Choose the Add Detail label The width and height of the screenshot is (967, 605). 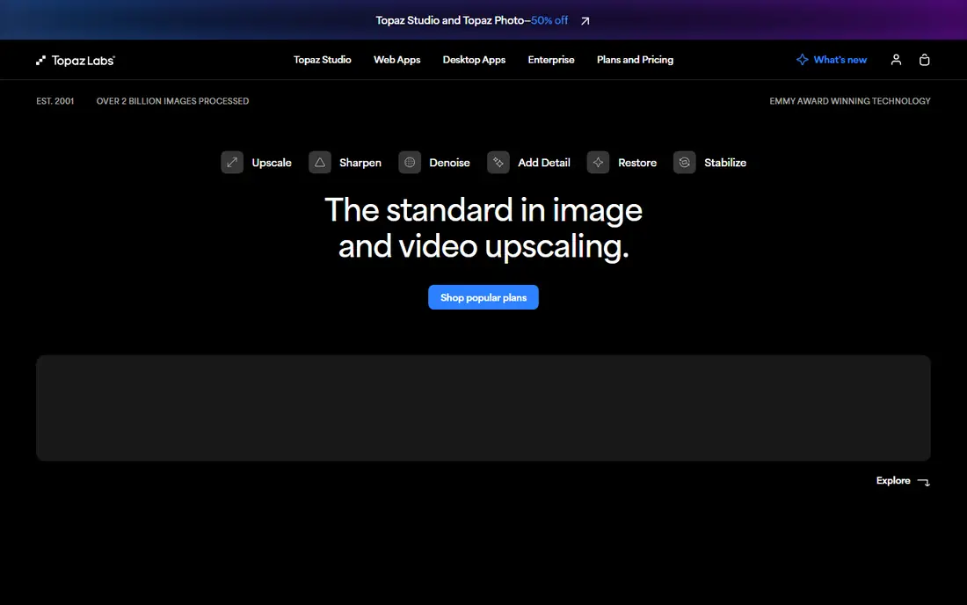[x=544, y=163]
